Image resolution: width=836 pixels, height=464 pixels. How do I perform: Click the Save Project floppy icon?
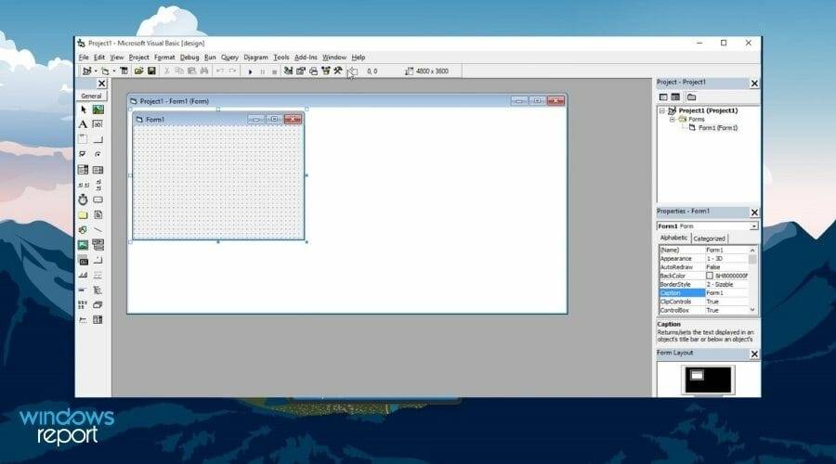(x=151, y=71)
